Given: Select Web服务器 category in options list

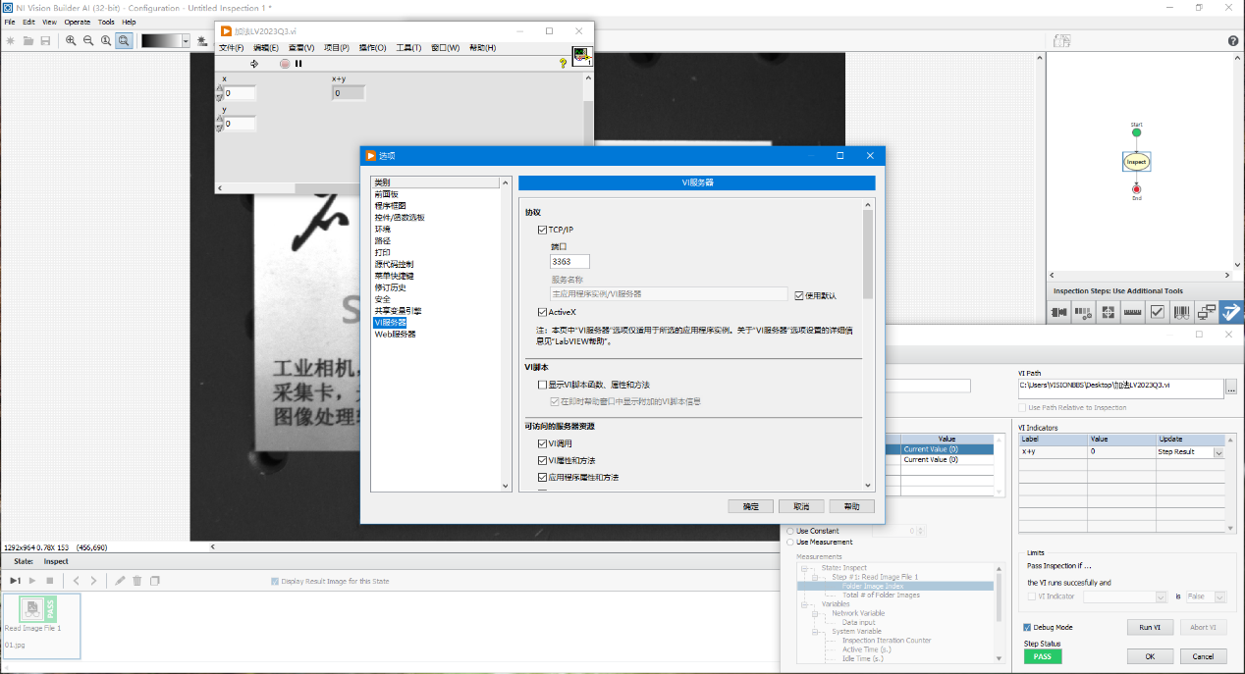Looking at the screenshot, I should (x=395, y=335).
